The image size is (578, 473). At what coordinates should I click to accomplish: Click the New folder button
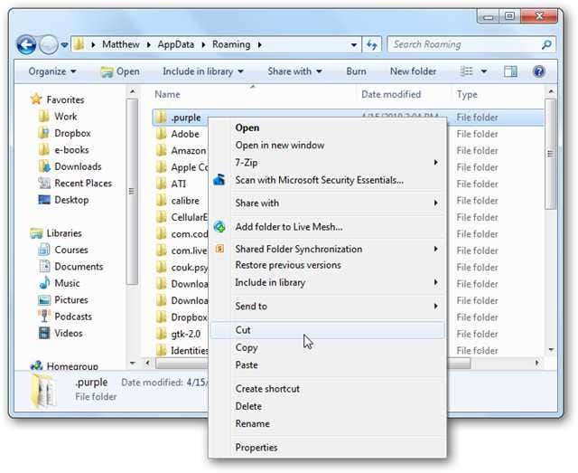[413, 71]
